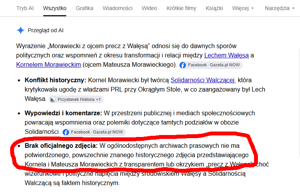Click the Facebook icon next to Mateusza Morawieckiego
Viewport: 300px width, 194px height.
183,65
